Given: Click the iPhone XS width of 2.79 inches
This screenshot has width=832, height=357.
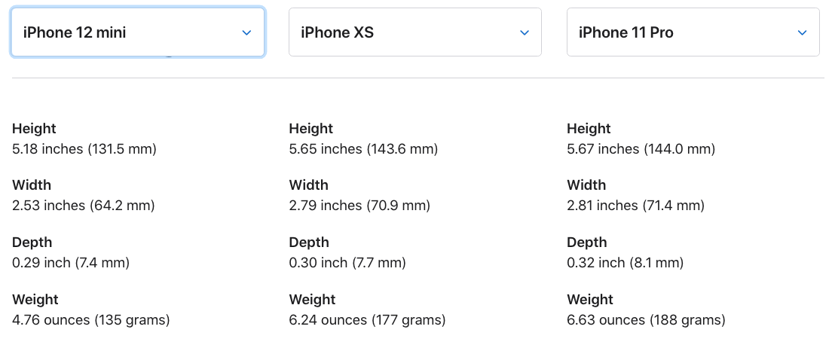Looking at the screenshot, I should click(359, 206).
